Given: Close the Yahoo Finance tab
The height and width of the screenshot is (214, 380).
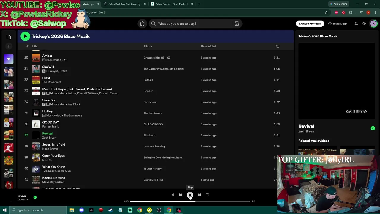Looking at the screenshot, I should pos(192,4).
